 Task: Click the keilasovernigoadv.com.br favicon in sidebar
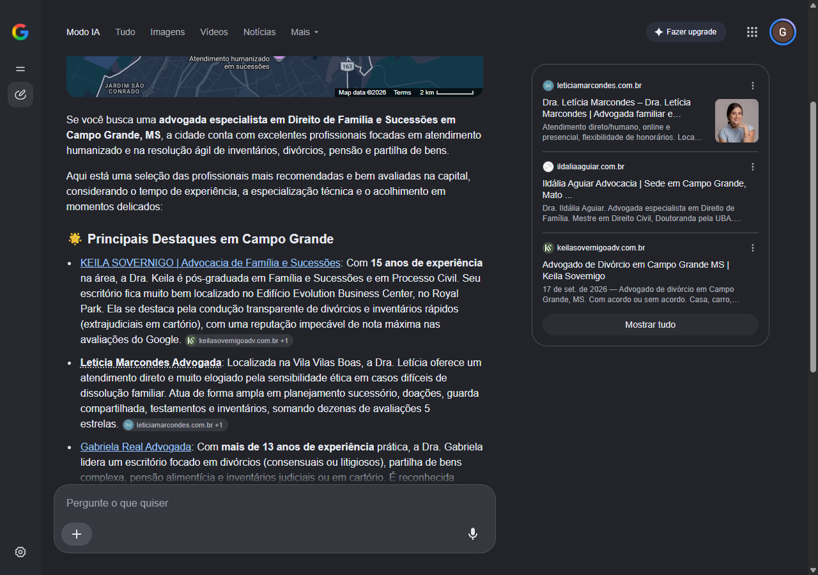[548, 248]
